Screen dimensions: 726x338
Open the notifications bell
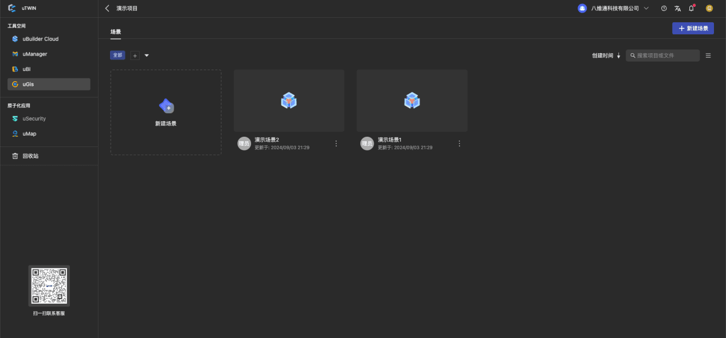click(x=691, y=9)
